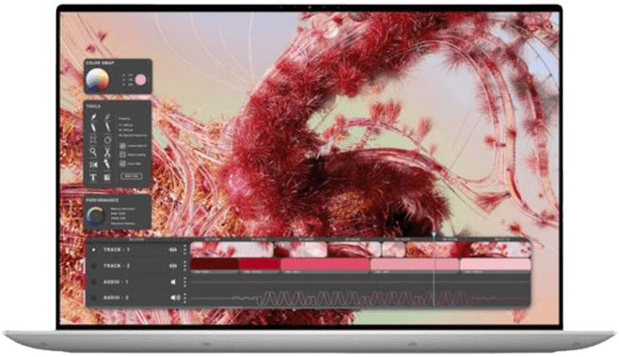Click the "COLOR SWAP" panel title
The image size is (619, 357).
pyautogui.click(x=100, y=63)
